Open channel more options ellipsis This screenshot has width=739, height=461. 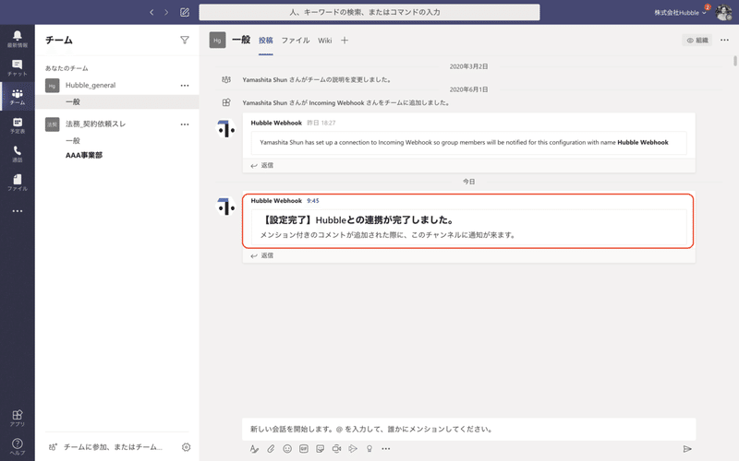[x=724, y=40]
